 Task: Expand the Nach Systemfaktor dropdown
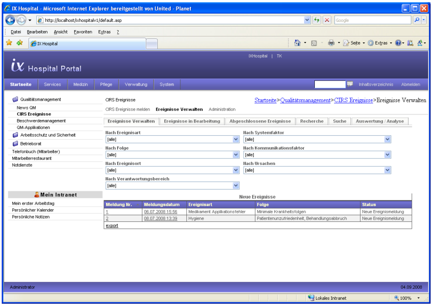(387, 140)
